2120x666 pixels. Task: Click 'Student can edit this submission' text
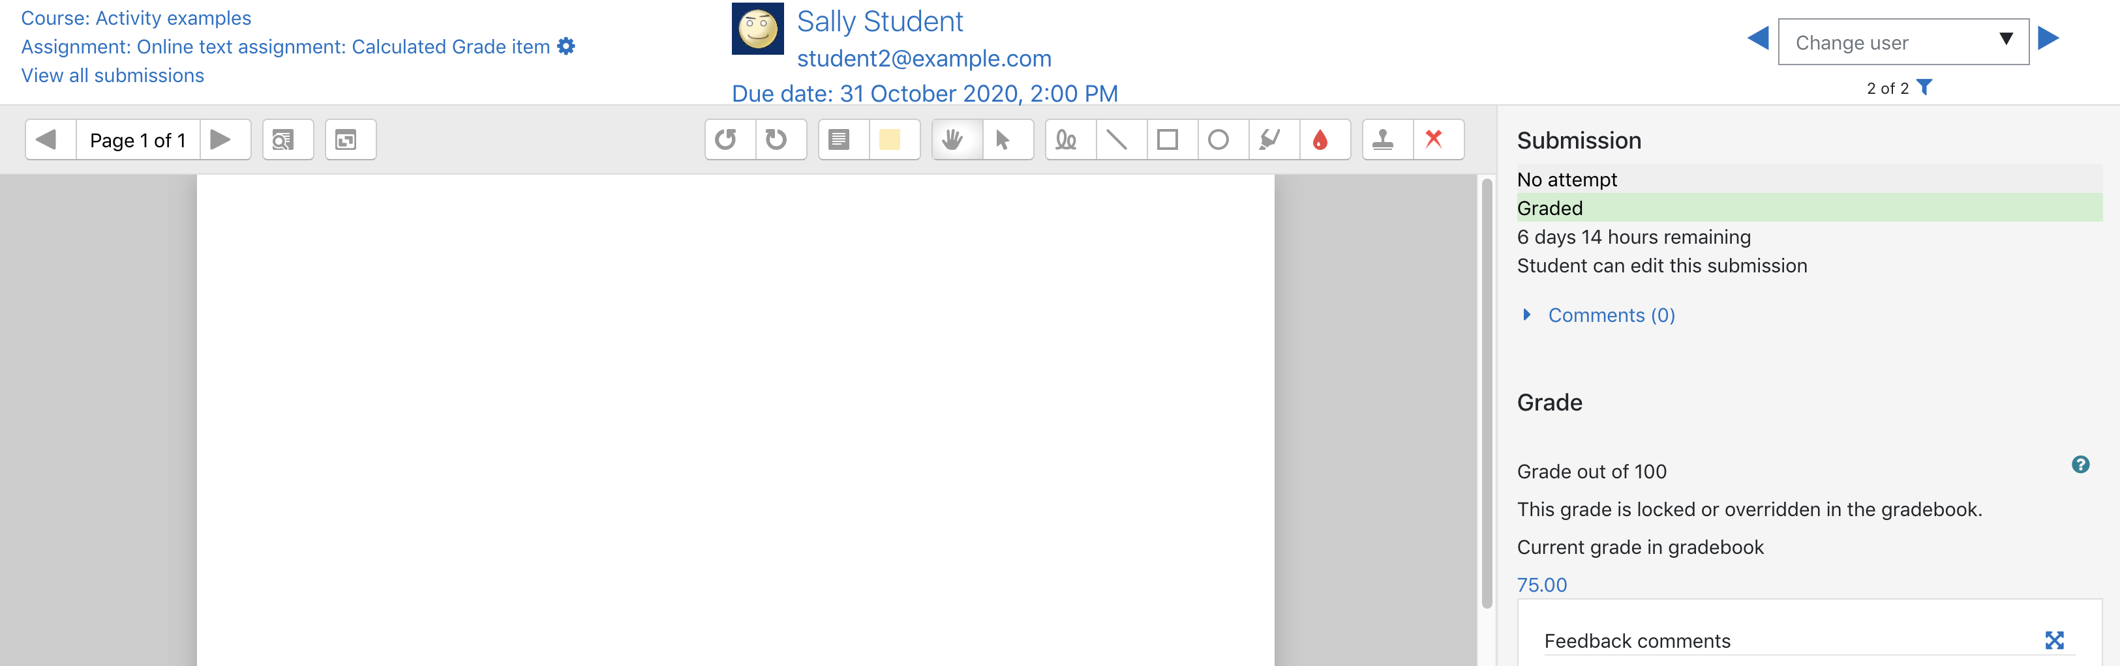(x=1661, y=266)
